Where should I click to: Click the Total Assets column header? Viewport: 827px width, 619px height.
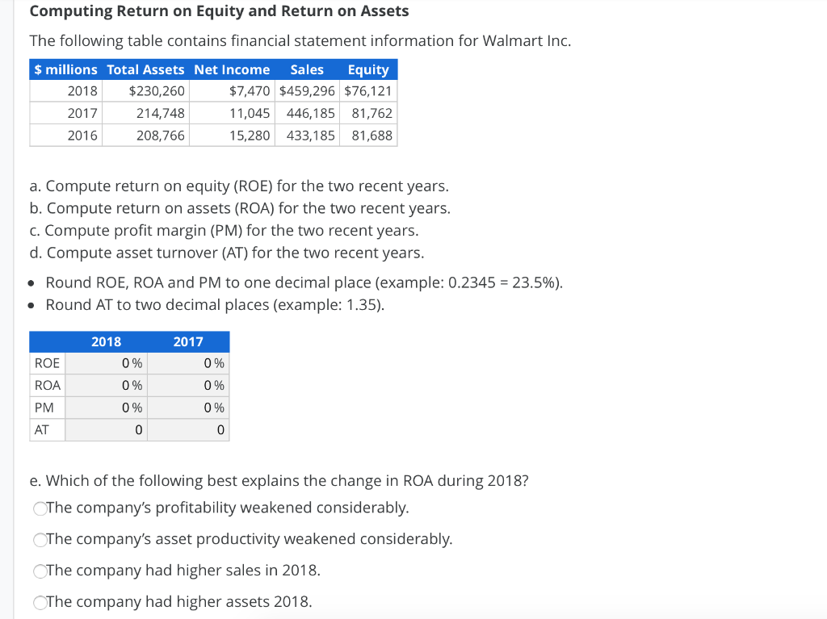click(146, 69)
